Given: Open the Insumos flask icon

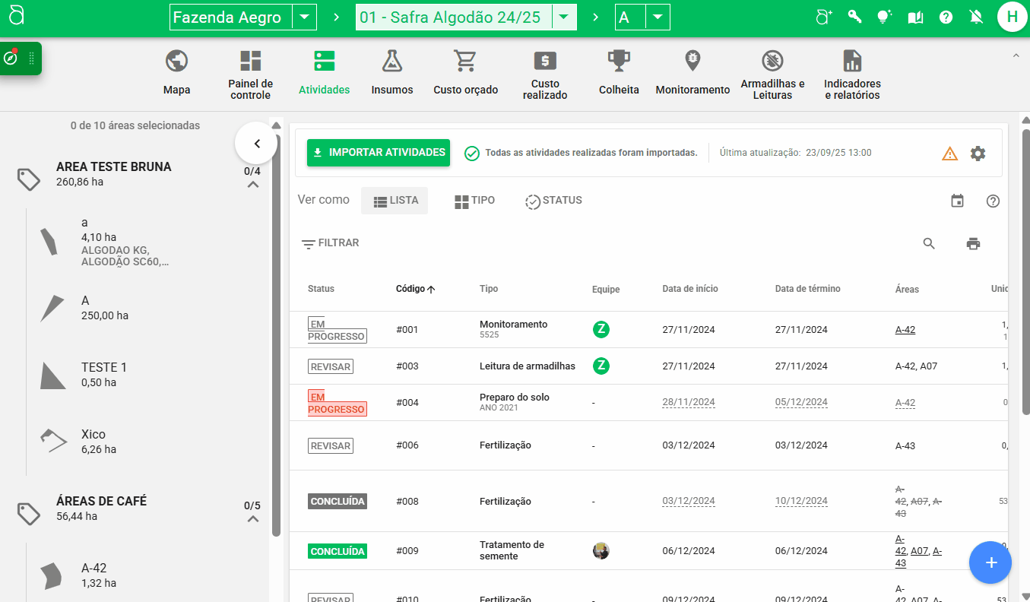Looking at the screenshot, I should point(392,61).
